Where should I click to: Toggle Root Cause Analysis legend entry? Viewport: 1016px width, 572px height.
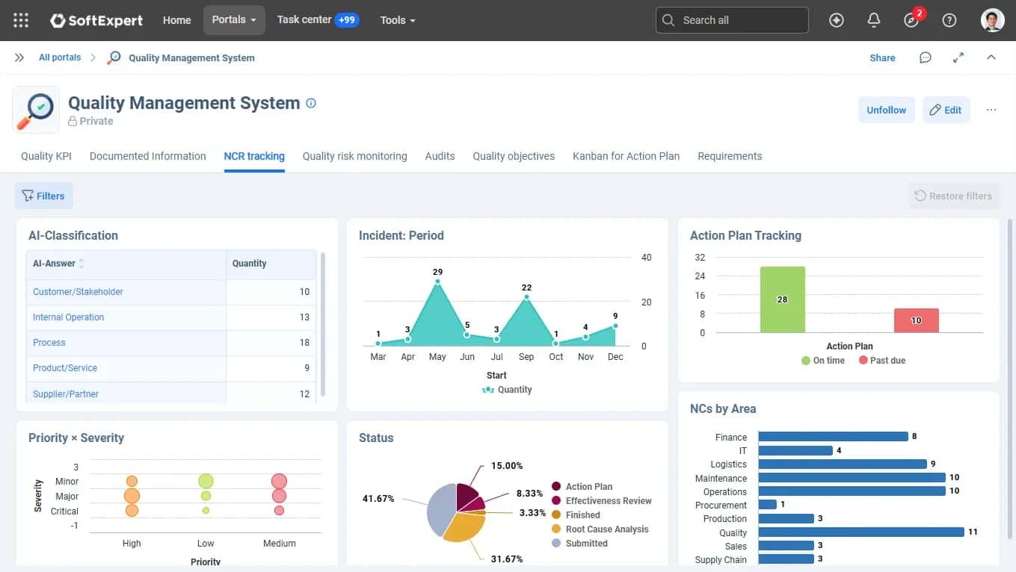pos(600,529)
